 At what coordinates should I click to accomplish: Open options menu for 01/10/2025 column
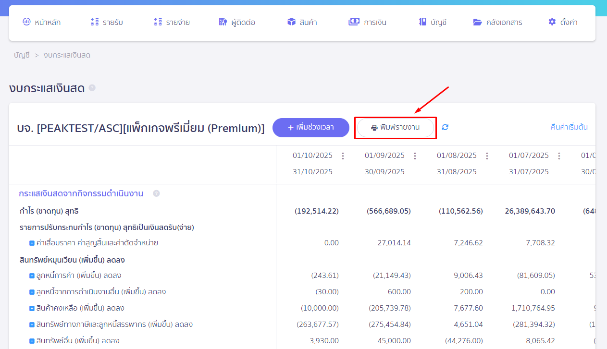coord(343,156)
